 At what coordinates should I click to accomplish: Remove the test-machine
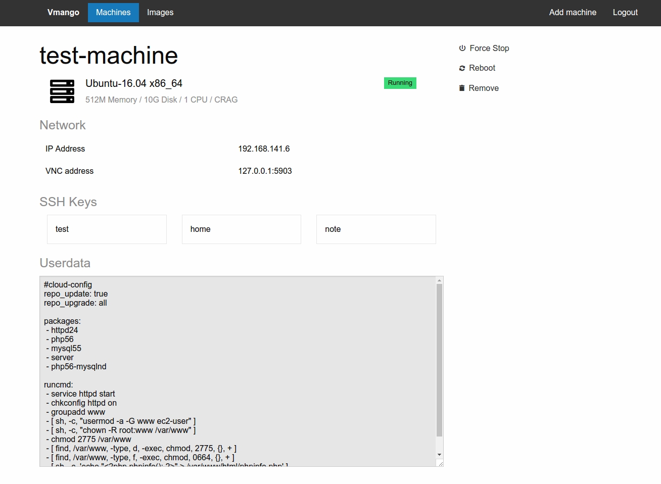pyautogui.click(x=483, y=88)
